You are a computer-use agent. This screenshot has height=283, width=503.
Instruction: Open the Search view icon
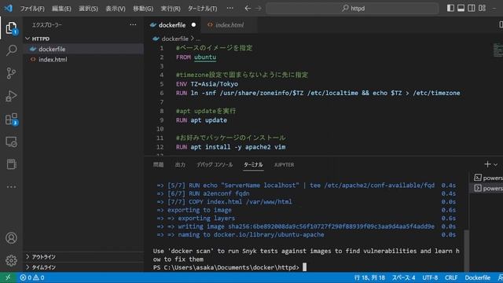click(11, 50)
